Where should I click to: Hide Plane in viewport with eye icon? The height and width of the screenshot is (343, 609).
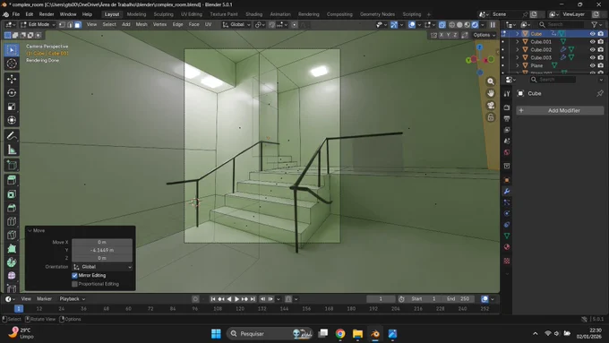[592, 65]
